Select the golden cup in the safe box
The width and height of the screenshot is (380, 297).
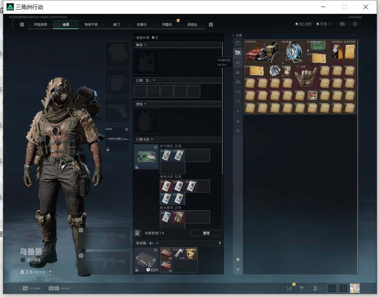tap(191, 254)
